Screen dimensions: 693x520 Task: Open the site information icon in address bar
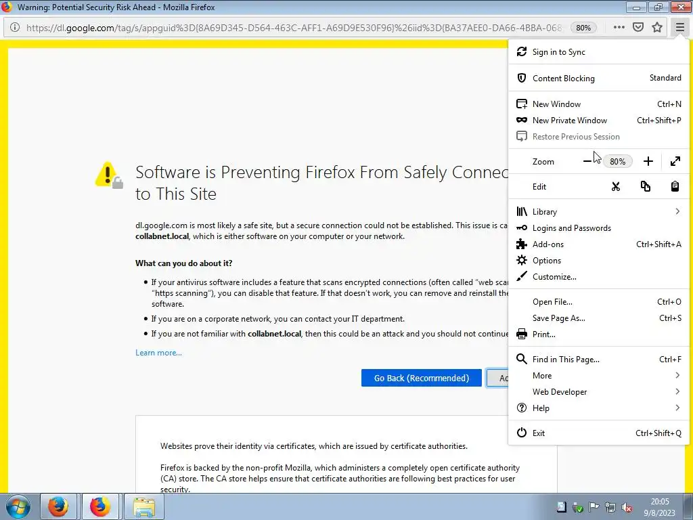pos(15,27)
